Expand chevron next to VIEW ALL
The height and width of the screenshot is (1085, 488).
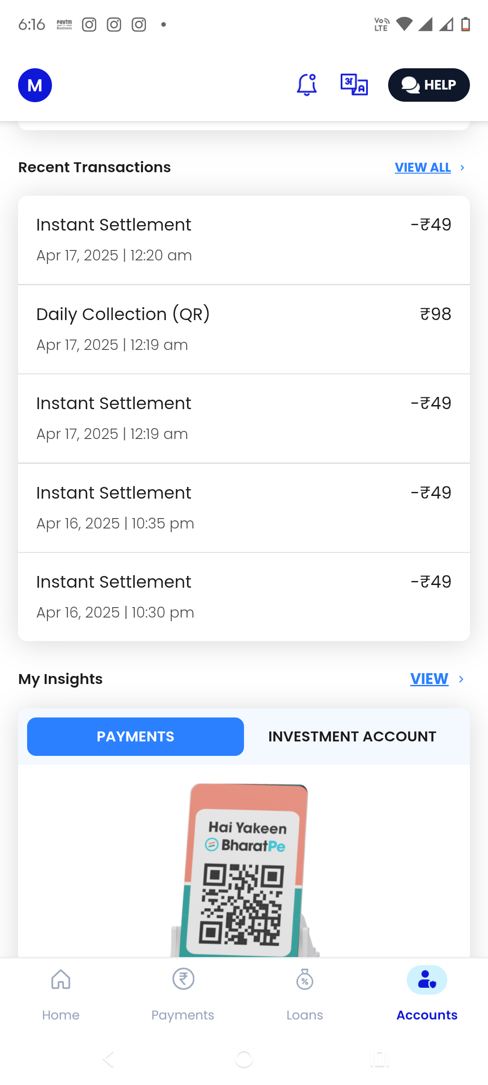click(462, 168)
